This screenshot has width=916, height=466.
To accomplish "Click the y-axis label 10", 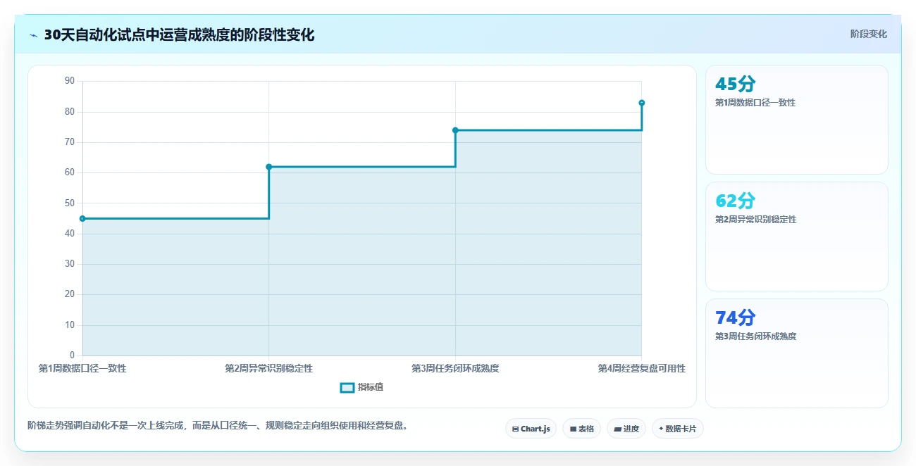I will [69, 325].
